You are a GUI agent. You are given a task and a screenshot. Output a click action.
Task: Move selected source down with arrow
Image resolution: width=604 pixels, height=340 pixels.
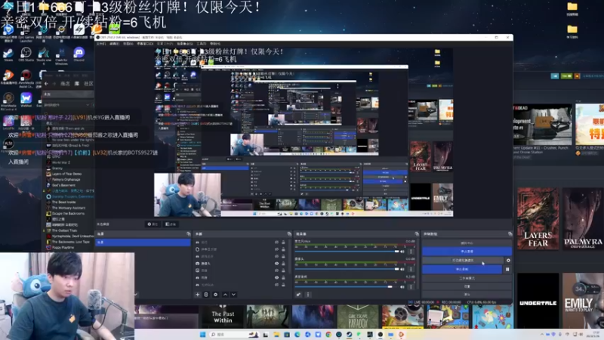click(x=233, y=295)
